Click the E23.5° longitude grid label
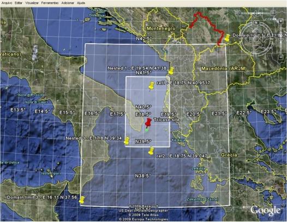This screenshot has width=287, height=222. [x=268, y=112]
